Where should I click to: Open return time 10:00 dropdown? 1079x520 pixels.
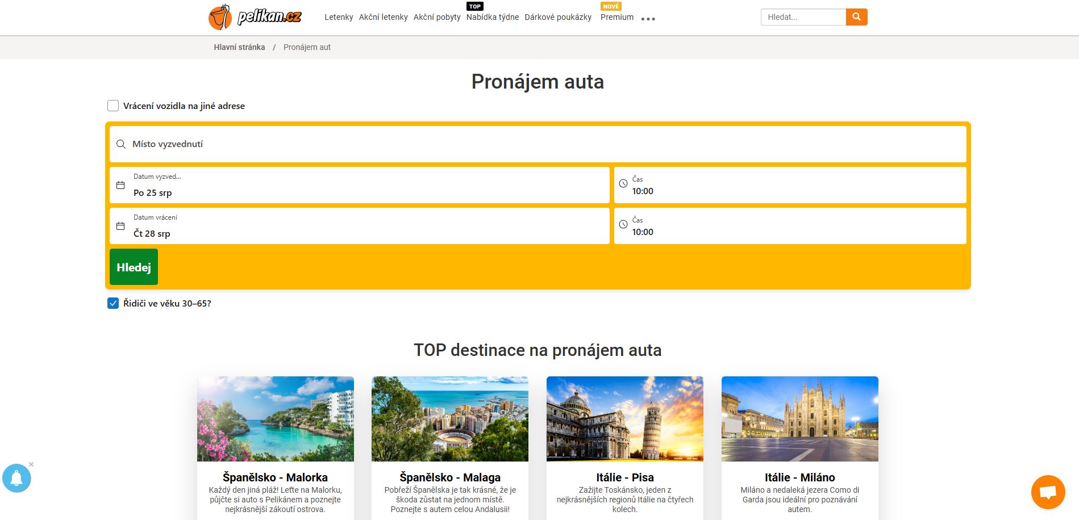(790, 226)
